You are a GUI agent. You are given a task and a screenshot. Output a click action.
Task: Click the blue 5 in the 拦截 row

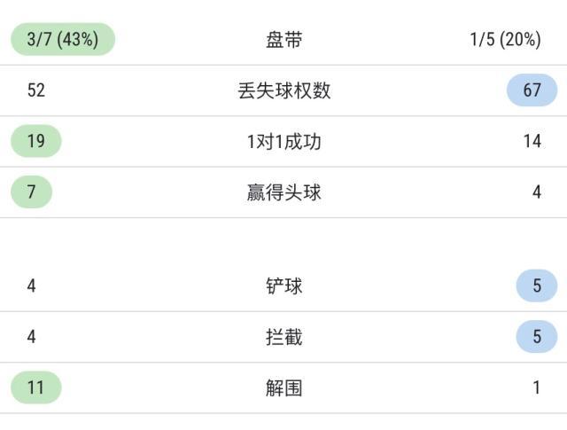[537, 337]
